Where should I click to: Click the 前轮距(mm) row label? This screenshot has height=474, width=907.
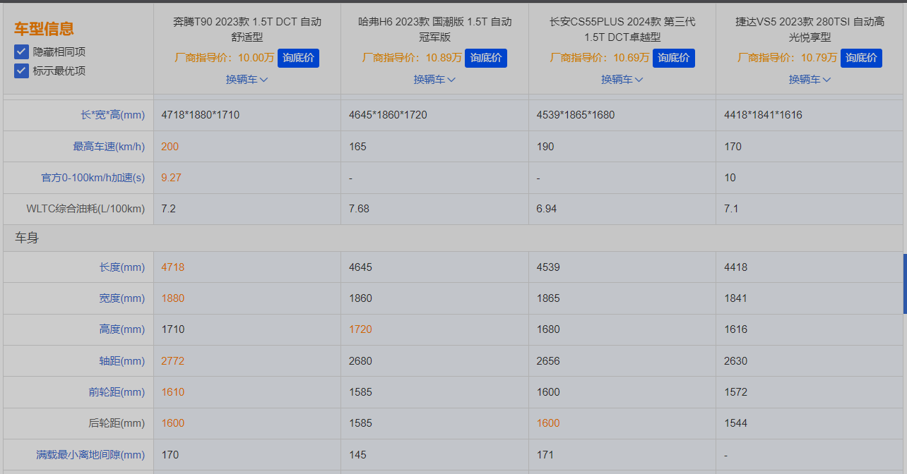point(117,392)
